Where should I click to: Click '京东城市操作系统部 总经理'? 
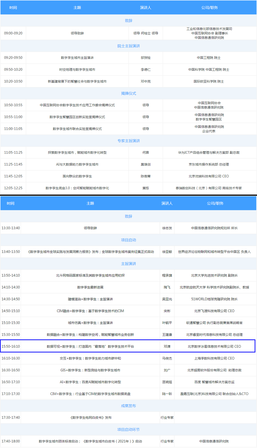[209, 164]
